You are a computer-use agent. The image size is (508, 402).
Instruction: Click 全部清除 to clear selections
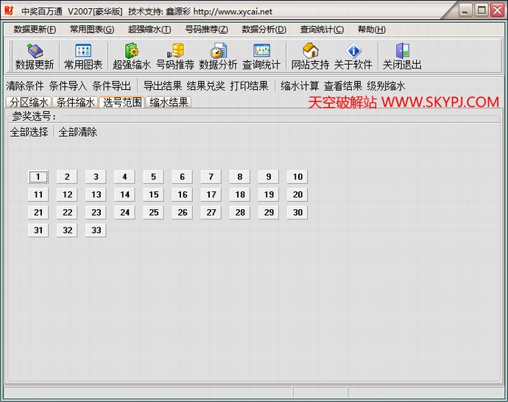click(78, 133)
